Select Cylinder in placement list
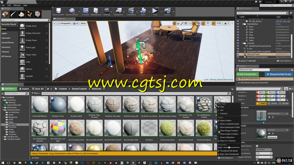The height and width of the screenshot is (165, 294). 34,76
